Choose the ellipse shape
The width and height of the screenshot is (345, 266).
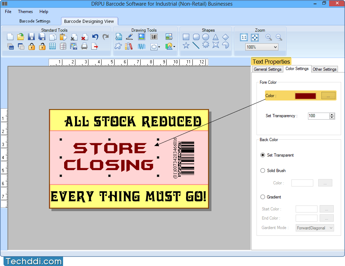coord(206,37)
